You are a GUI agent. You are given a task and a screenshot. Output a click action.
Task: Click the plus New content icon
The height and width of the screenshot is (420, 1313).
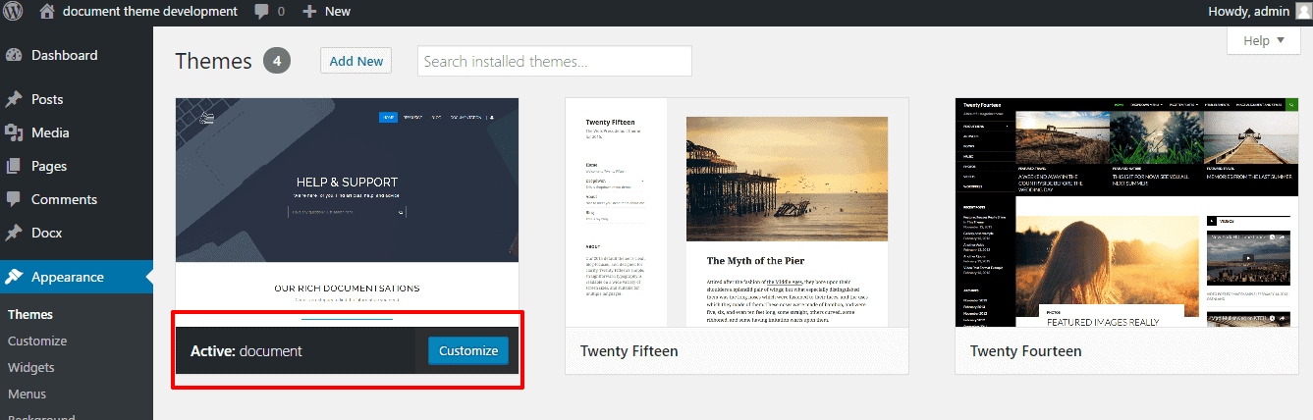pyautogui.click(x=309, y=12)
